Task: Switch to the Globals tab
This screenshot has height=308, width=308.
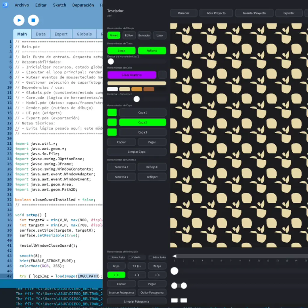Action: coord(84,34)
